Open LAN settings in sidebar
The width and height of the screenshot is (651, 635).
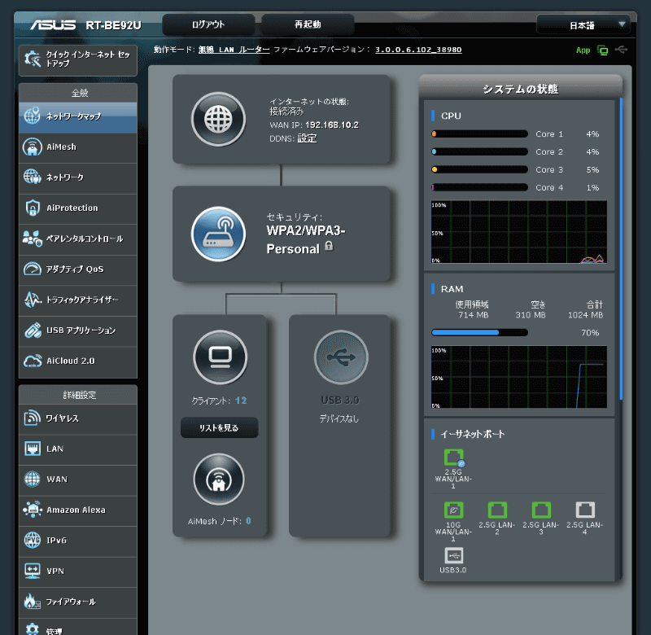tap(78, 449)
